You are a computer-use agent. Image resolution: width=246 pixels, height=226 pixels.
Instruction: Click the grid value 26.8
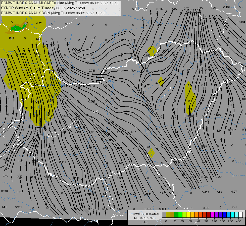234,207
